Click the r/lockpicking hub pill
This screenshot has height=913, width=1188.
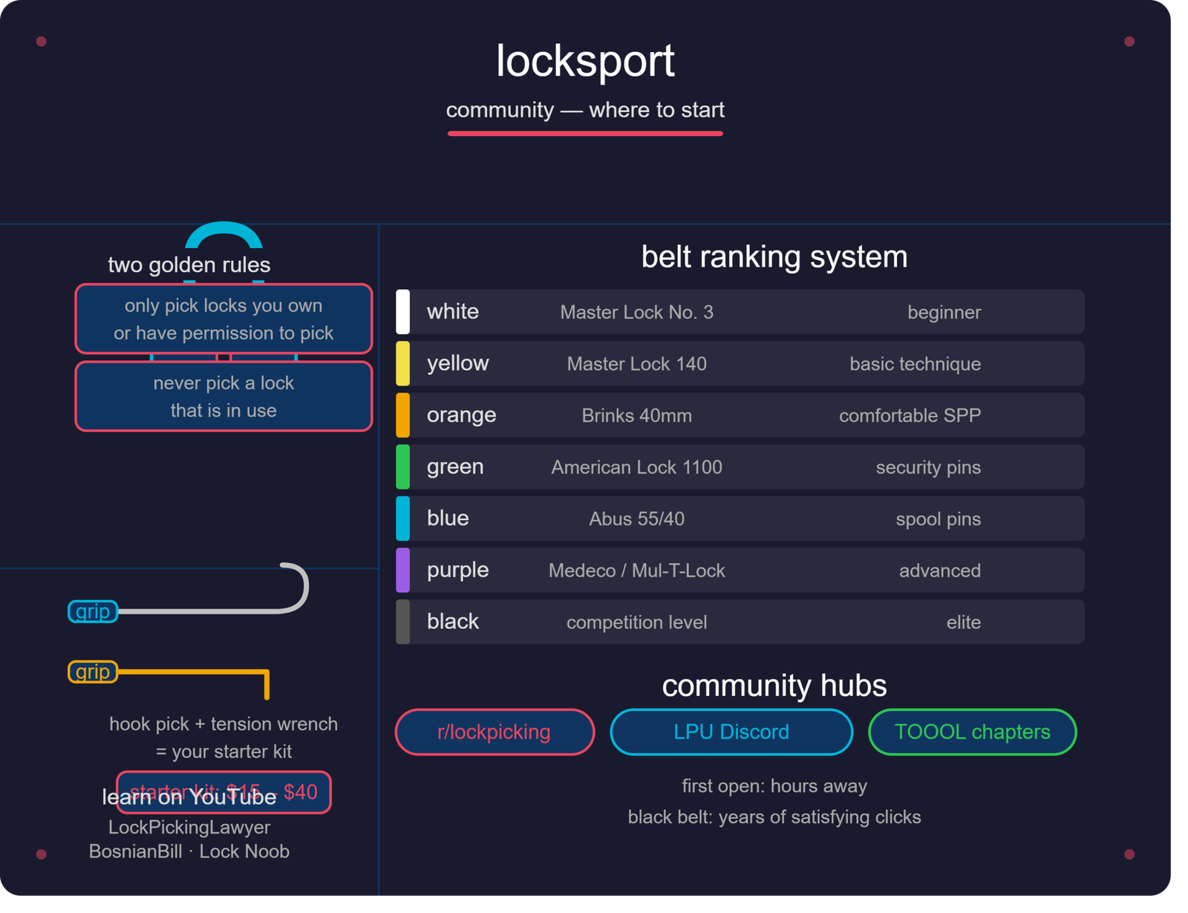pyautogui.click(x=495, y=732)
